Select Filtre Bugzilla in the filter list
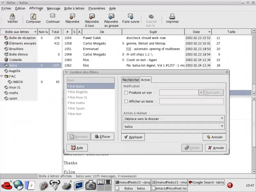256x192 pixels. [77, 92]
